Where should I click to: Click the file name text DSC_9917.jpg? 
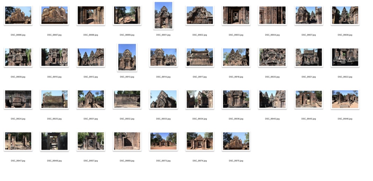click(x=200, y=77)
